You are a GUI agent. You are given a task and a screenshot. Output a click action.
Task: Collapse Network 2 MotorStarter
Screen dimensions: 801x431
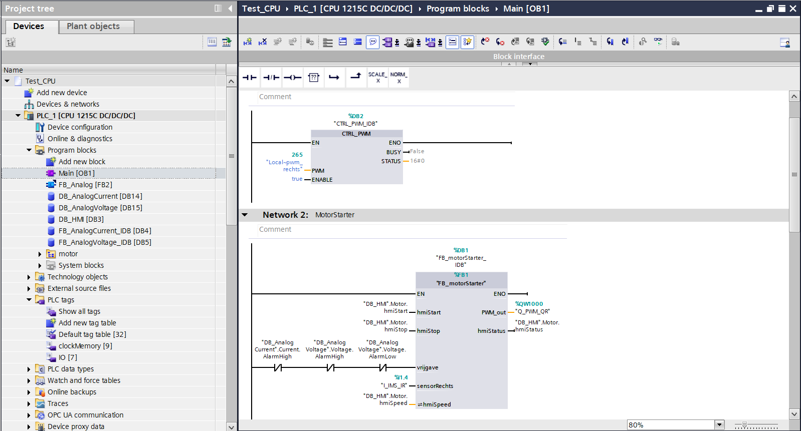(x=245, y=215)
